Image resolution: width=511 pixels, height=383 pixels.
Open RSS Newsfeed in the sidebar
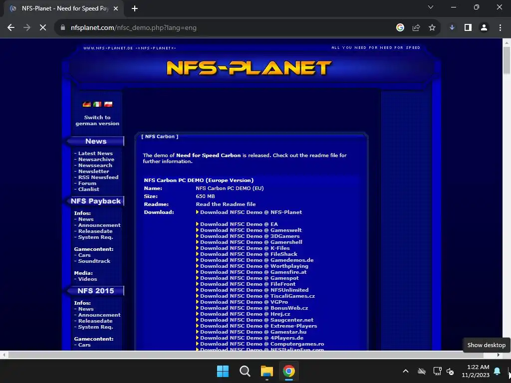point(98,177)
